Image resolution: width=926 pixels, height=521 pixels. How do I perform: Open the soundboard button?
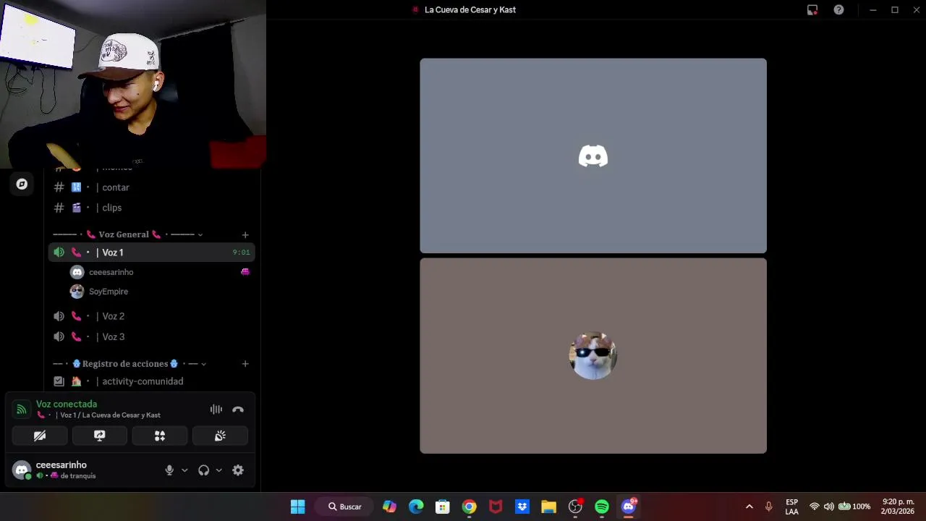click(x=220, y=436)
